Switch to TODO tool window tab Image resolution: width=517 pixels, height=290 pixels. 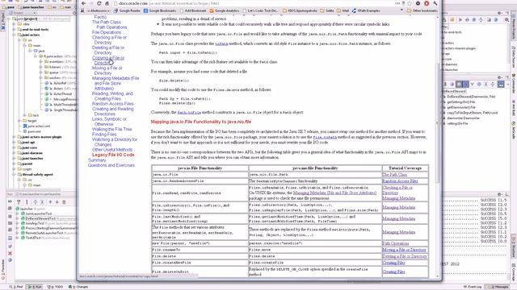54,287
